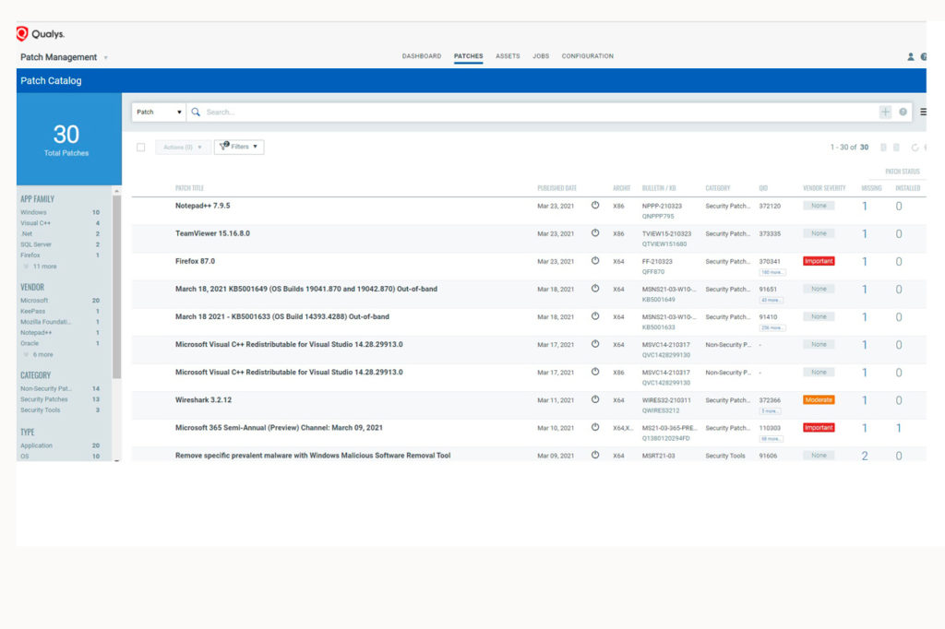Expand 6 more vendors

point(42,355)
